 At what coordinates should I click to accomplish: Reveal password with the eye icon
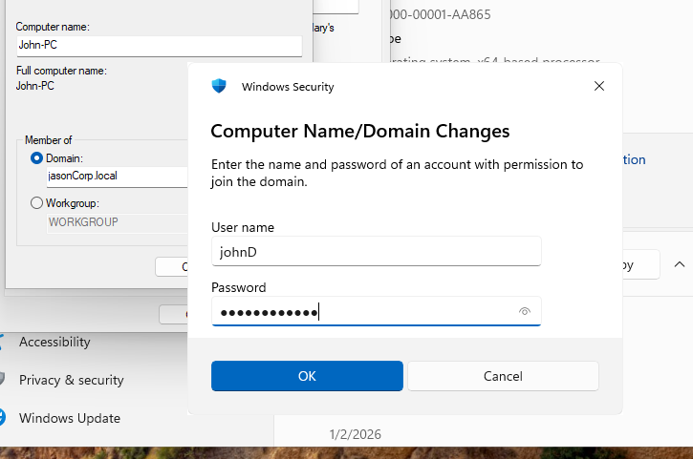[x=524, y=312]
